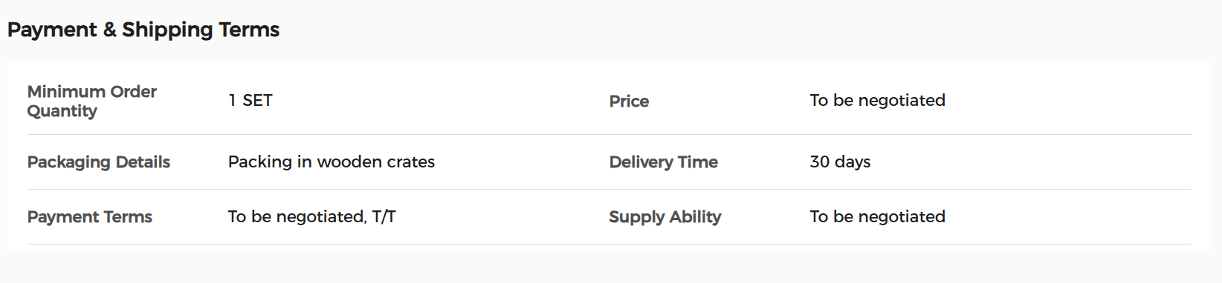The image size is (1222, 283).
Task: Select the Price label
Action: 629,101
